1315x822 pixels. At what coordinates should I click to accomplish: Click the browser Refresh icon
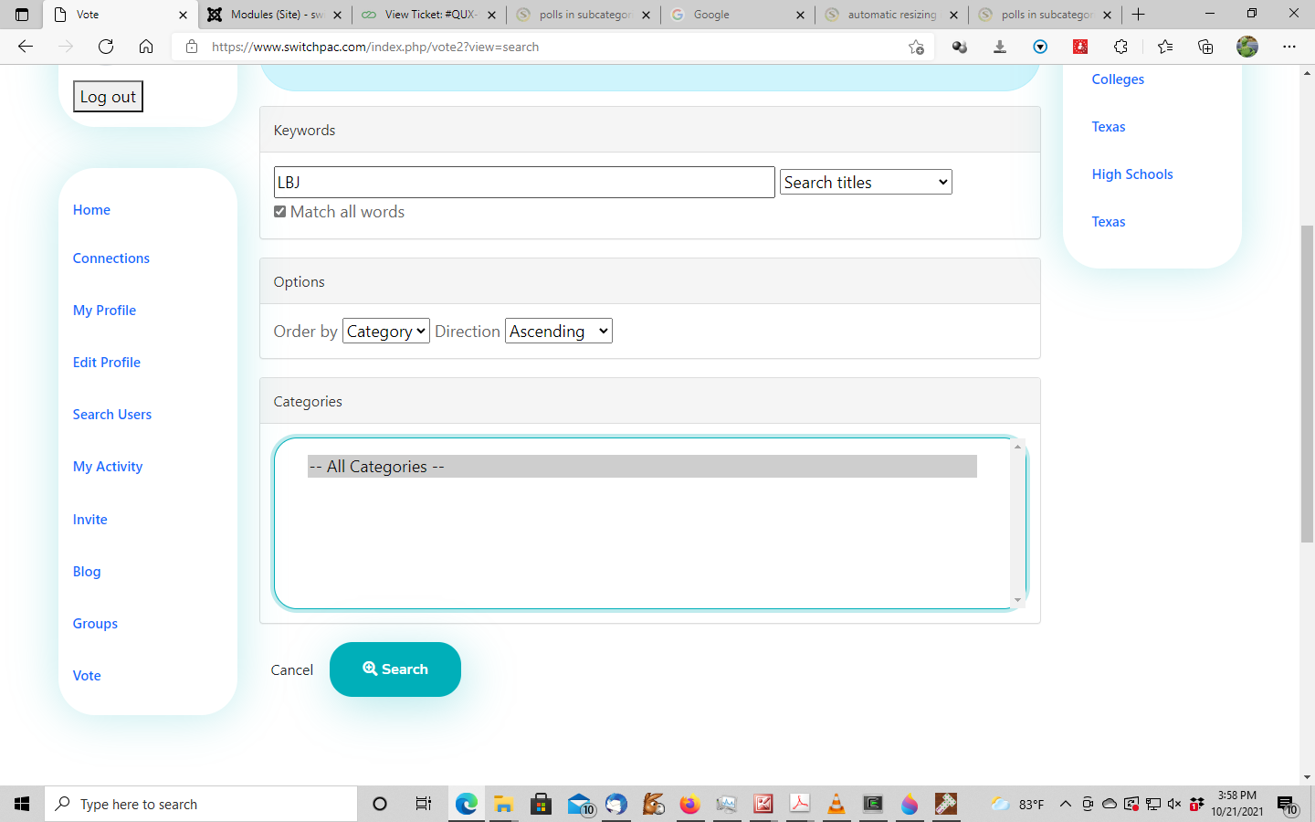(x=106, y=47)
